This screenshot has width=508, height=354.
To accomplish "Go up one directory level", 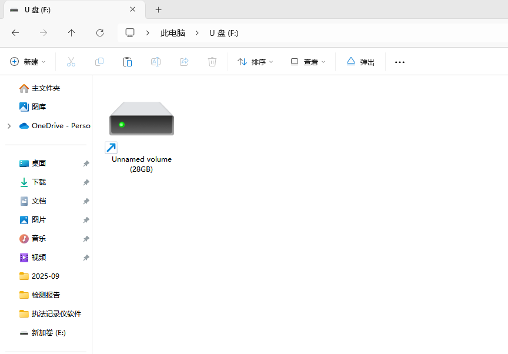I will click(x=72, y=33).
